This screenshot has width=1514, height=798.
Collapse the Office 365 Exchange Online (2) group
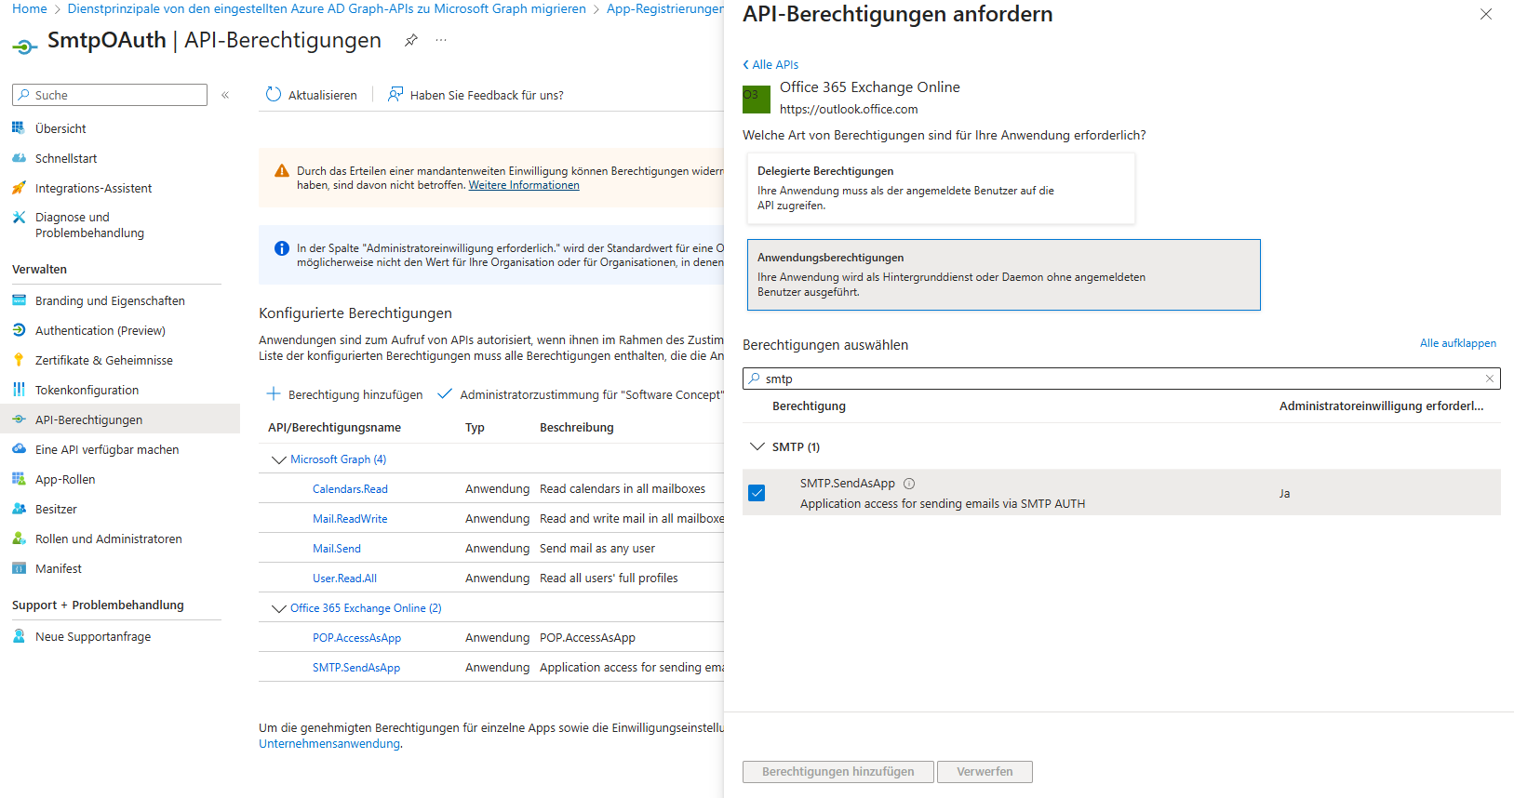[278, 608]
